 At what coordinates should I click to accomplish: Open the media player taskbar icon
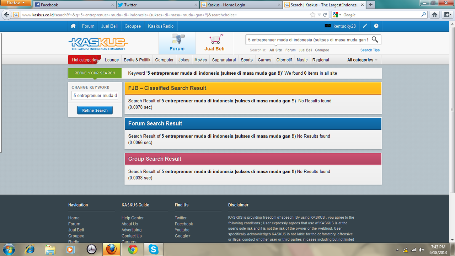click(70, 250)
